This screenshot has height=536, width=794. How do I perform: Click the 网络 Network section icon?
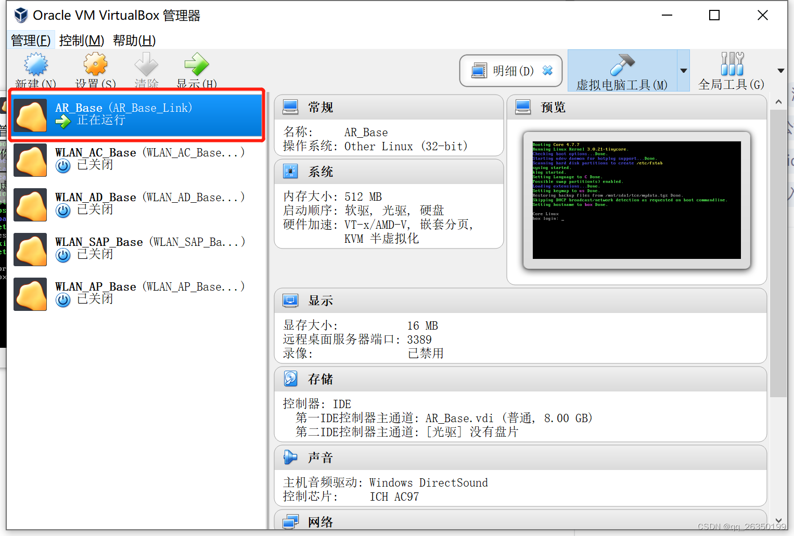point(290,521)
